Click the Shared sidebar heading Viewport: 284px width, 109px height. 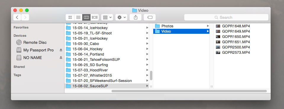click(x=19, y=67)
